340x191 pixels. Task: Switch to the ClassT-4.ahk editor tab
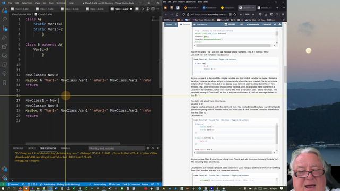tap(95, 9)
